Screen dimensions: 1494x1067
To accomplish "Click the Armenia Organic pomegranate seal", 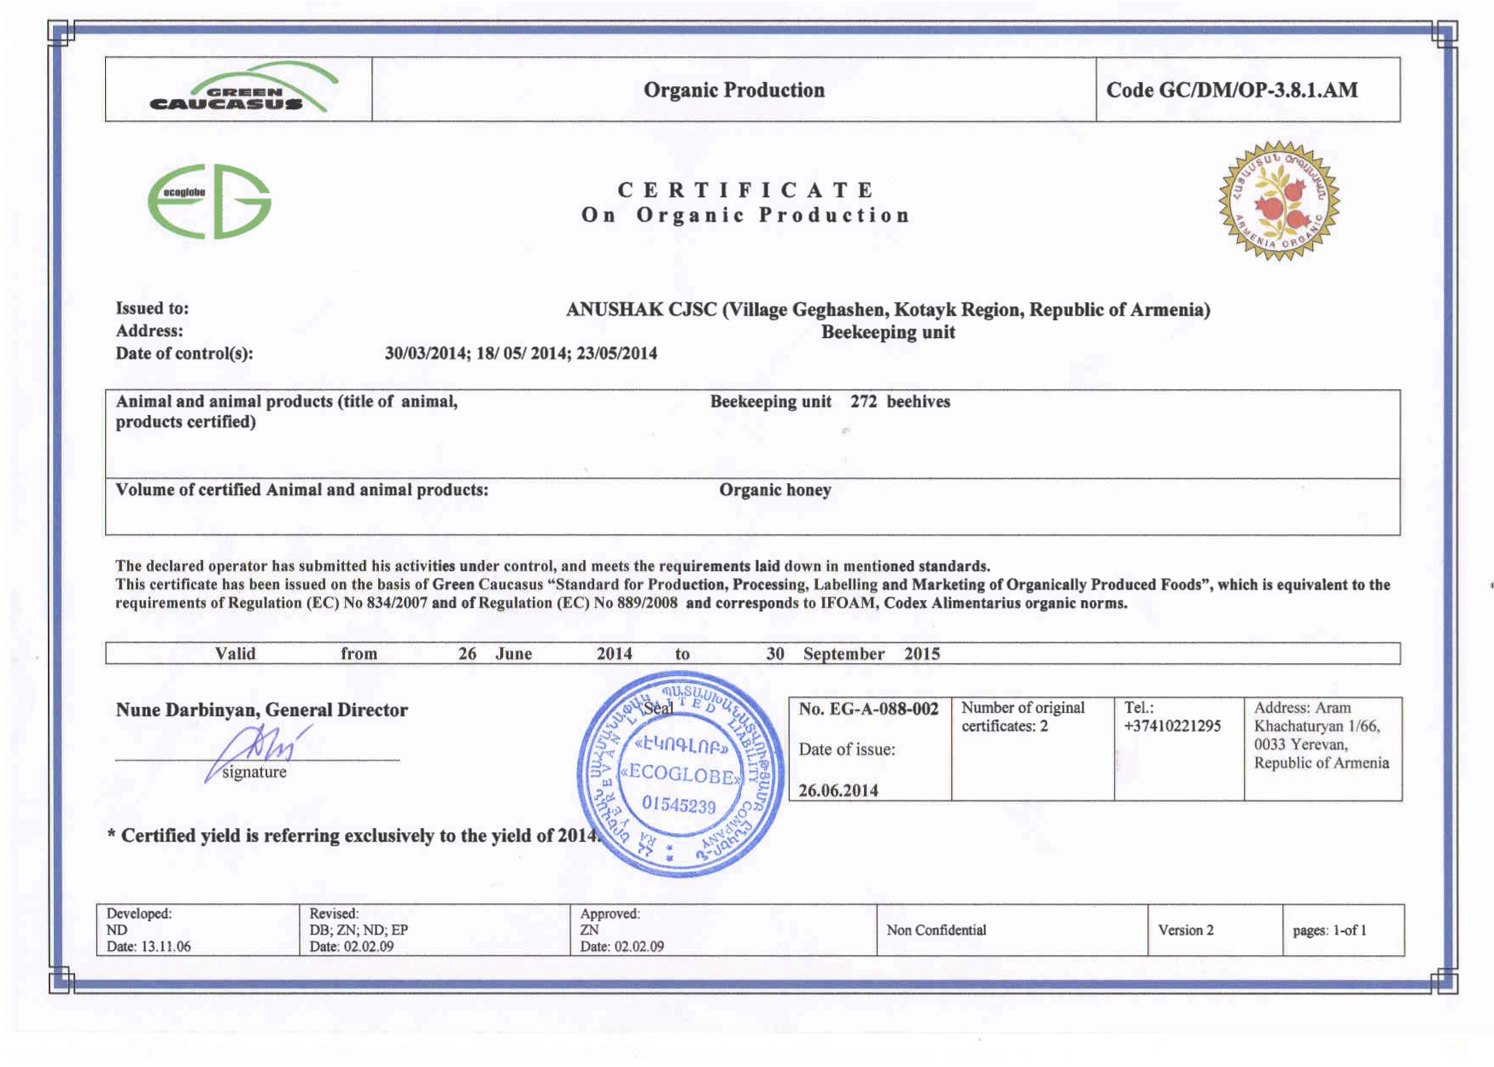I will (x=1279, y=201).
